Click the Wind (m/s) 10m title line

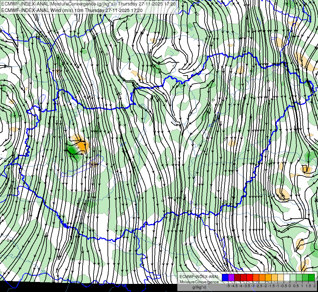tap(72, 10)
